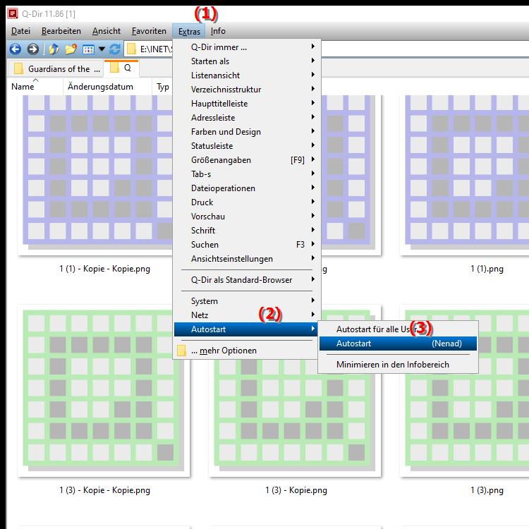
Task: Expand the Adressleiste submenu
Action: [x=247, y=118]
